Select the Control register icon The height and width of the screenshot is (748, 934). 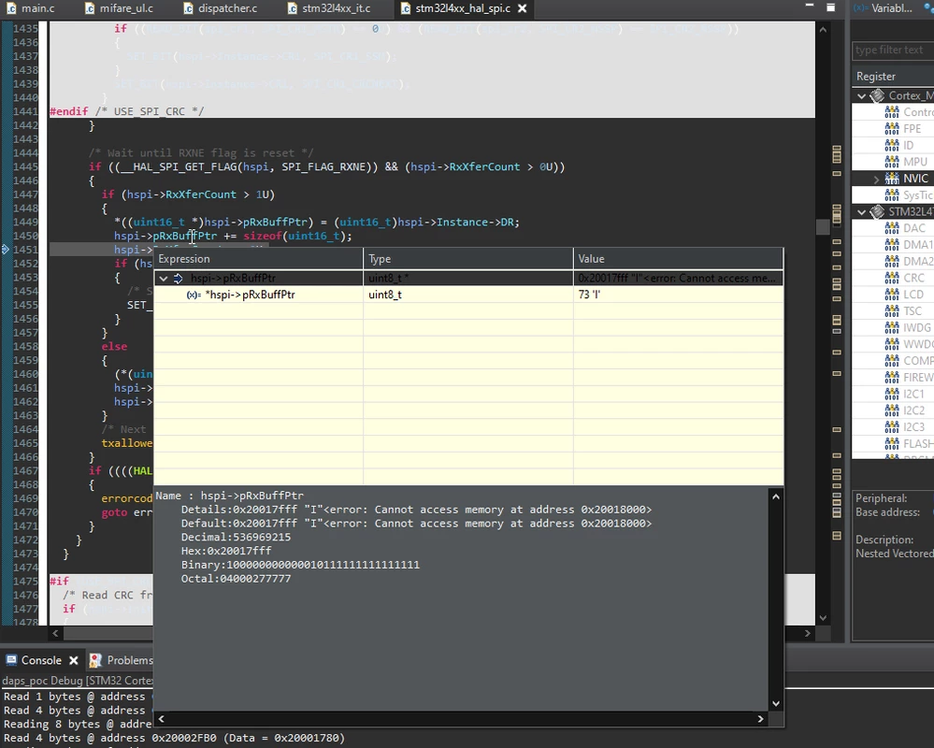click(892, 112)
